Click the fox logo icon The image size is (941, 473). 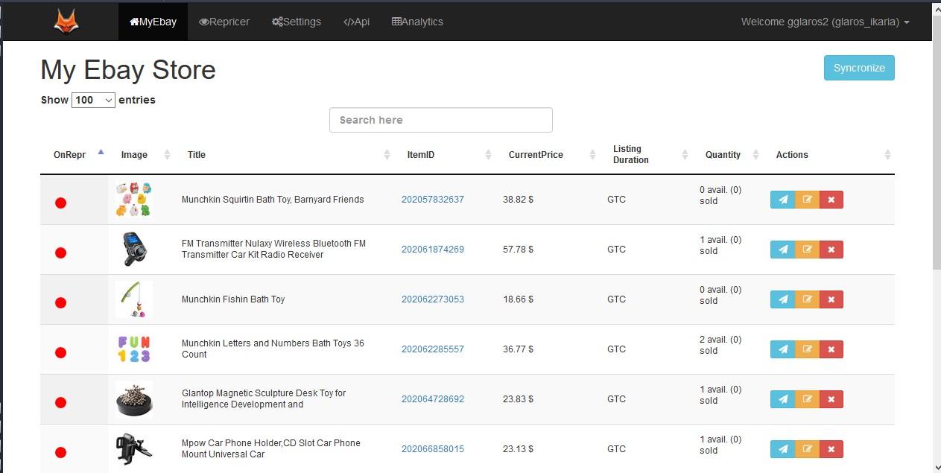click(66, 21)
